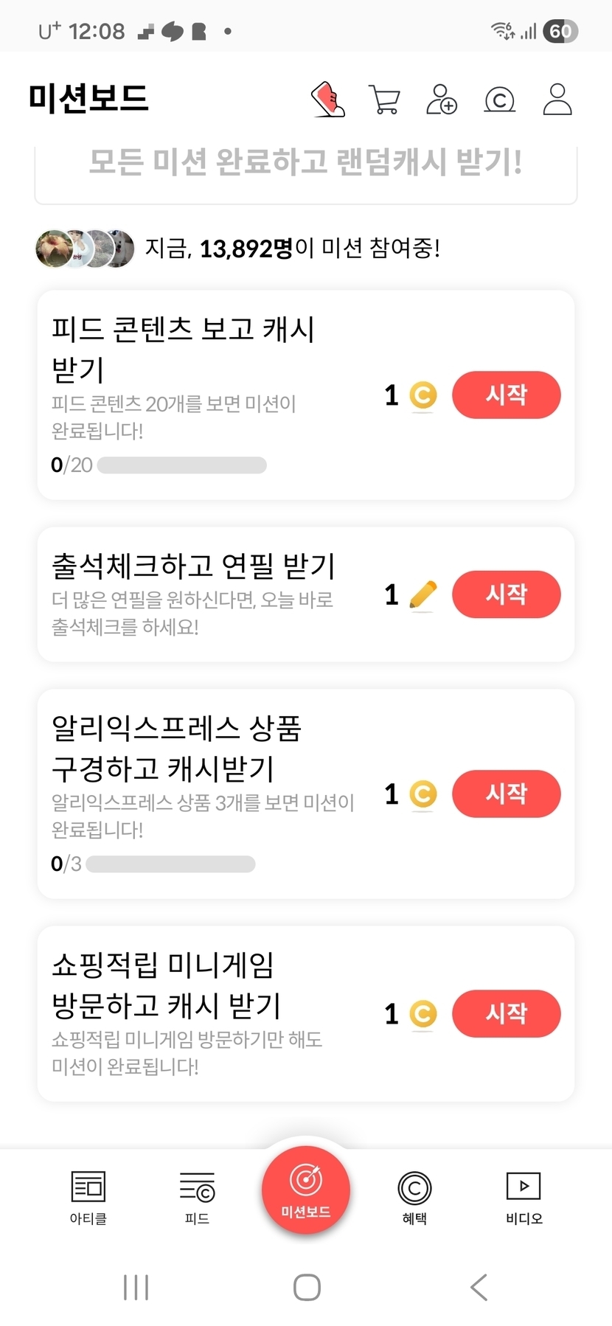
Task: Tap the gold coin on AliExpress mission
Action: (x=423, y=794)
